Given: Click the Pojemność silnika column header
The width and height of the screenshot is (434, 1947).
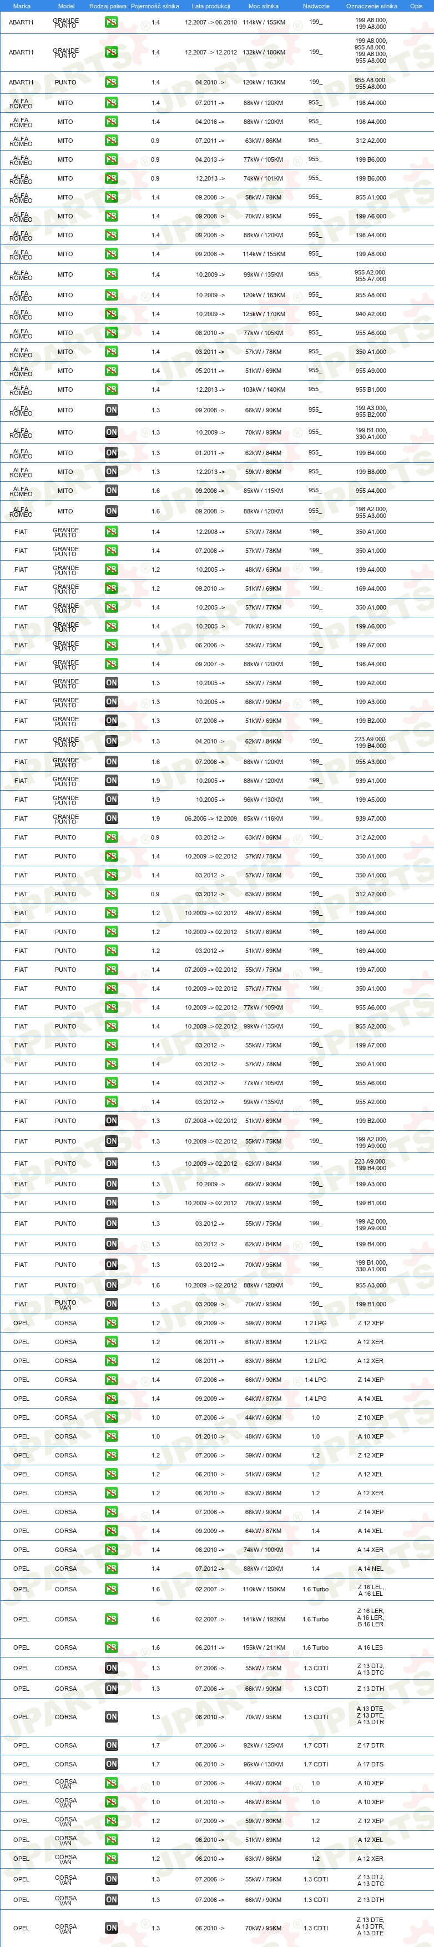Looking at the screenshot, I should 155,6.
